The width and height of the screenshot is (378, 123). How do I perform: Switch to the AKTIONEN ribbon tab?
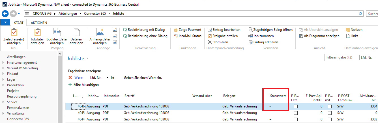(x=39, y=23)
